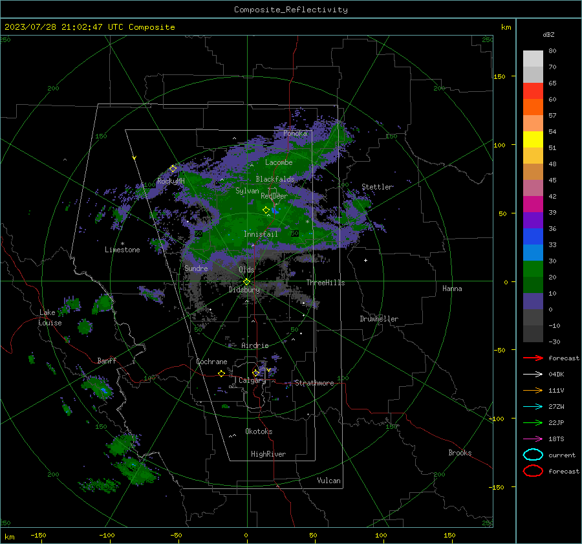
Task: Click the Drumheller label
Action: click(x=379, y=319)
